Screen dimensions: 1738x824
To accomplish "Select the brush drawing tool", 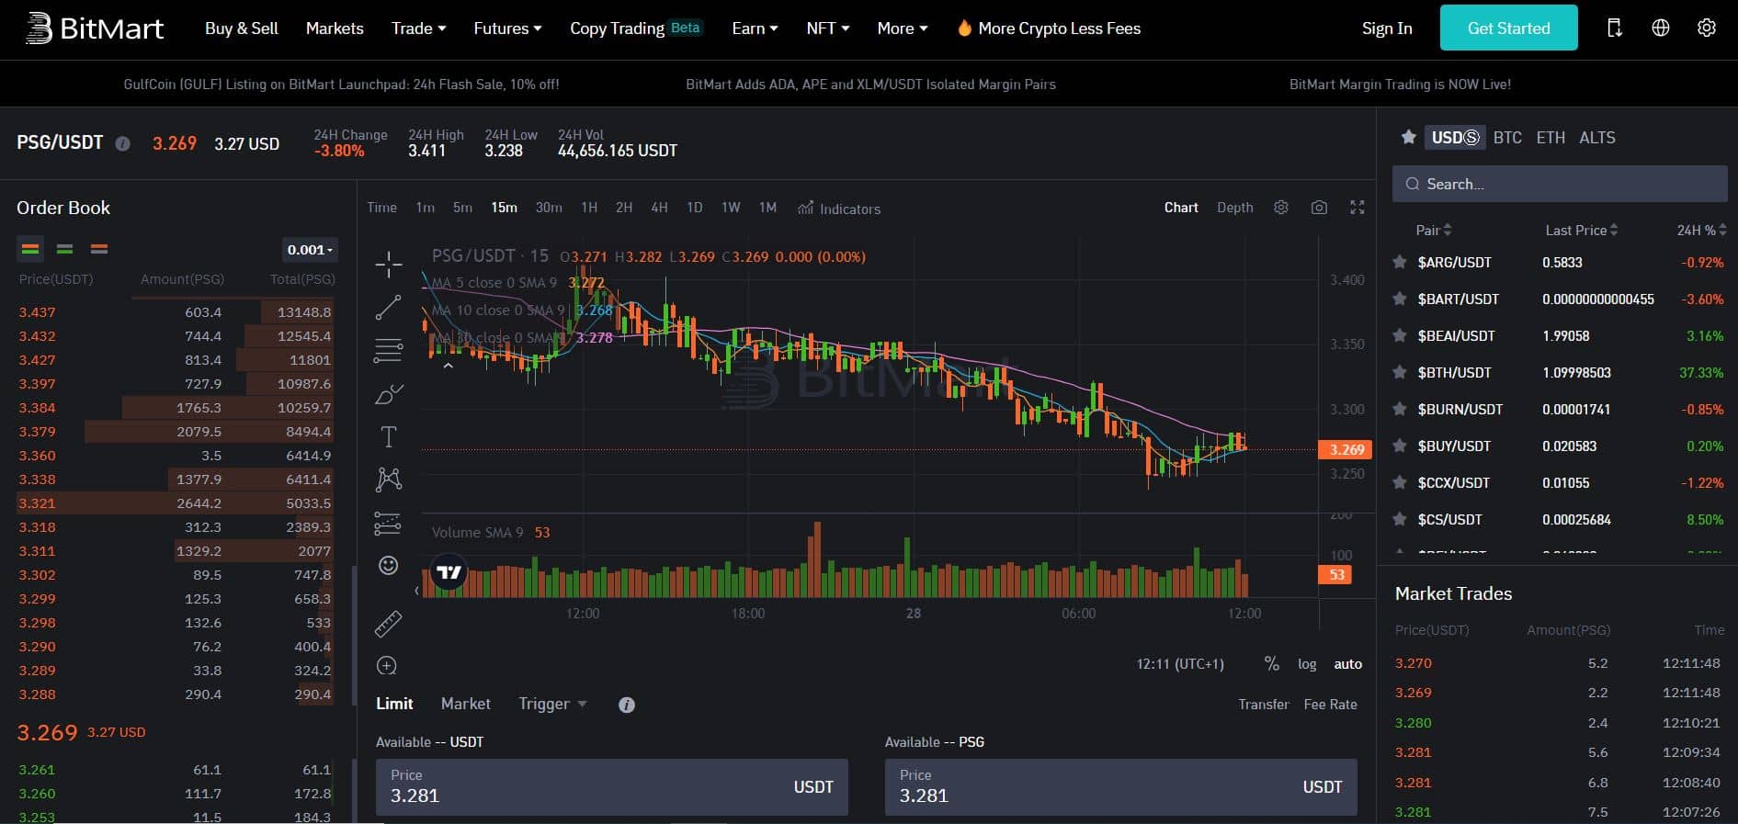I will [x=389, y=394].
